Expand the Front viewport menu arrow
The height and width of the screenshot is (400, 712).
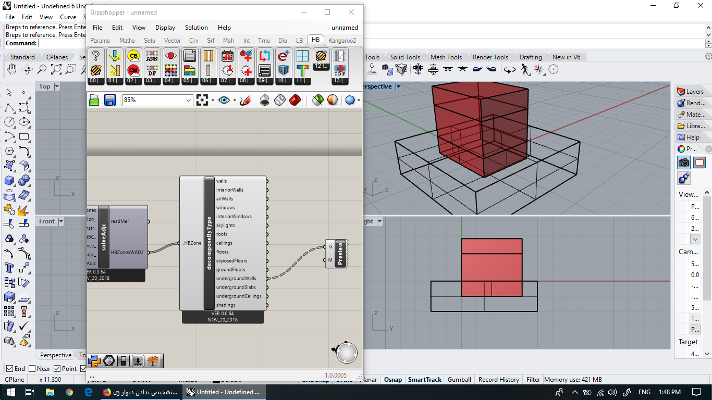(61, 221)
